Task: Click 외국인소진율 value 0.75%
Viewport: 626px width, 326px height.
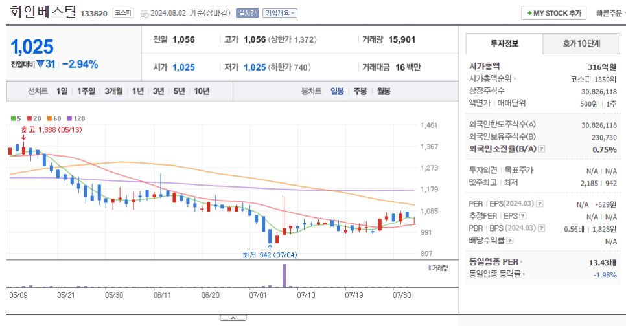Action: tap(605, 149)
